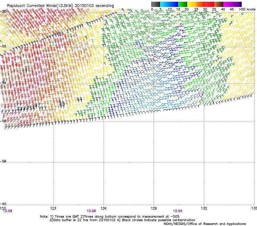Click the '45' legend scale label
The width and height of the screenshot is (257, 226).
coord(232,9)
